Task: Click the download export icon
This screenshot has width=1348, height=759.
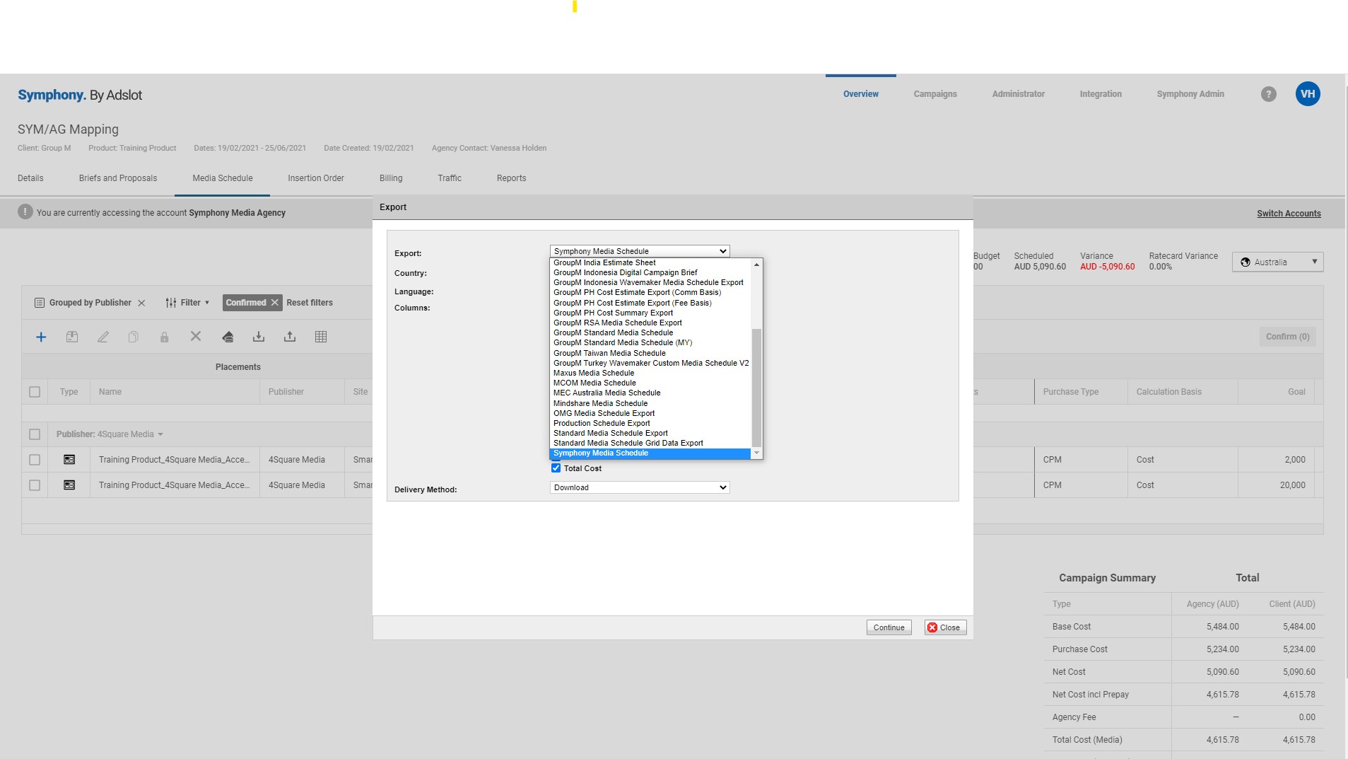Action: (x=259, y=337)
